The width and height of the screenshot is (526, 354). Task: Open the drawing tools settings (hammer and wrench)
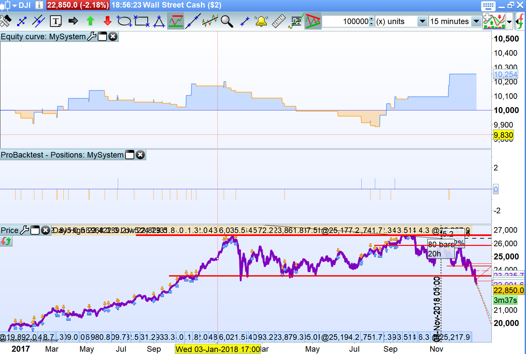pos(6,21)
